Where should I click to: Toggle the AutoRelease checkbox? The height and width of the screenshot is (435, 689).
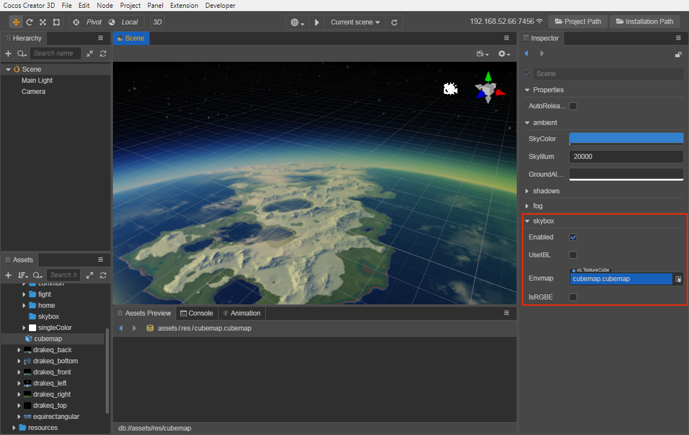pyautogui.click(x=573, y=106)
